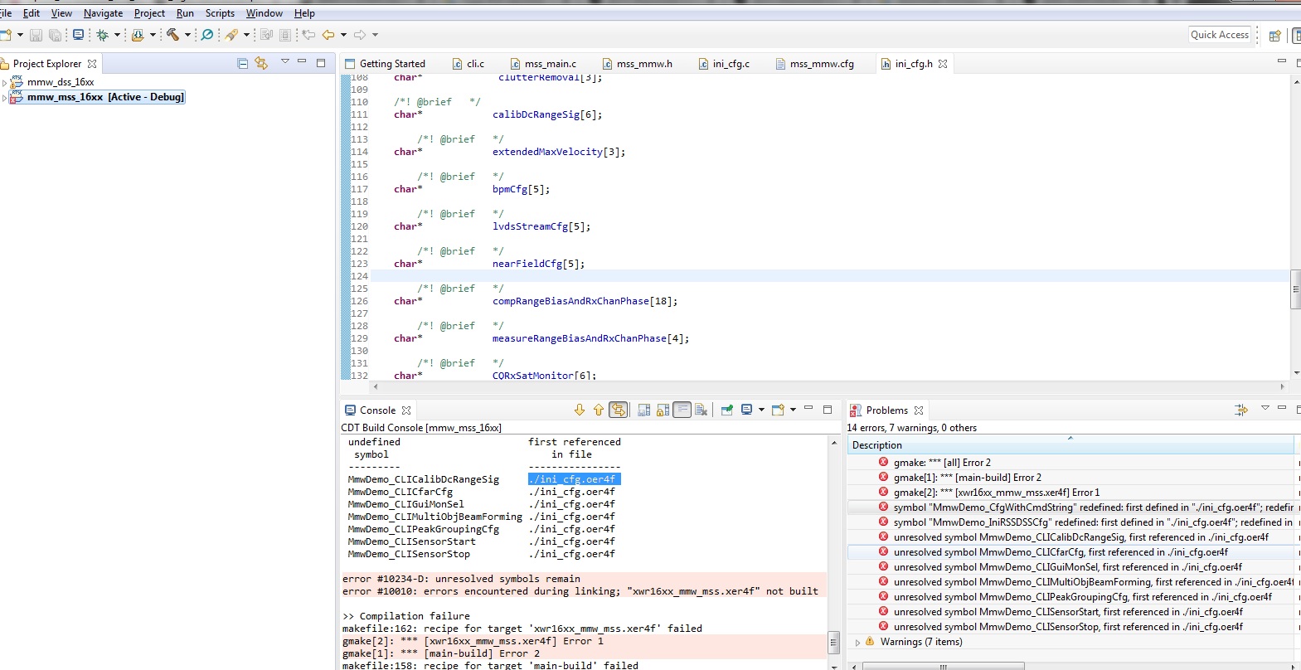The height and width of the screenshot is (670, 1301).
Task: Toggle Link with Editor in Project Explorer
Action: pyautogui.click(x=261, y=64)
